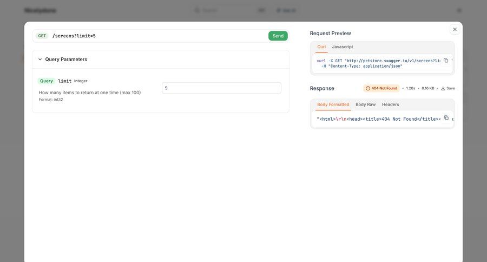Copy the response body content
This screenshot has height=262, width=487.
point(446,118)
